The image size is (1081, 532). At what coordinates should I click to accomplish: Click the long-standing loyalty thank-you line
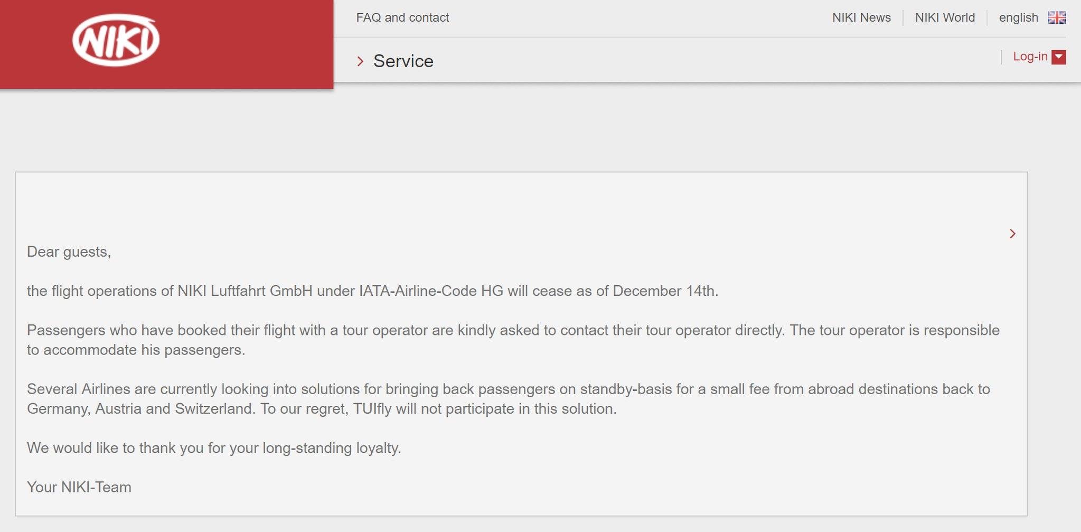214,448
